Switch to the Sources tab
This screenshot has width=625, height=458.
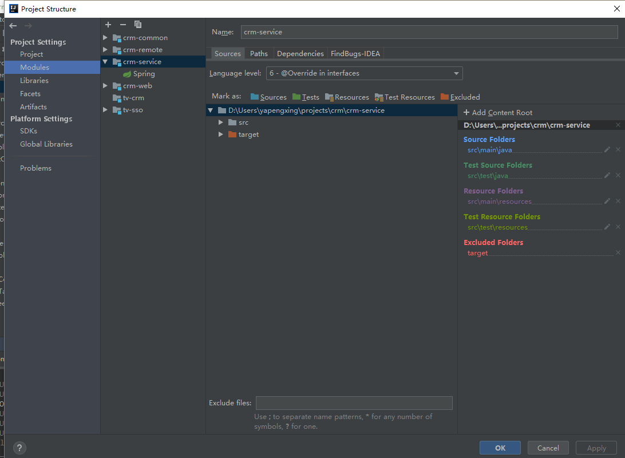coord(228,53)
